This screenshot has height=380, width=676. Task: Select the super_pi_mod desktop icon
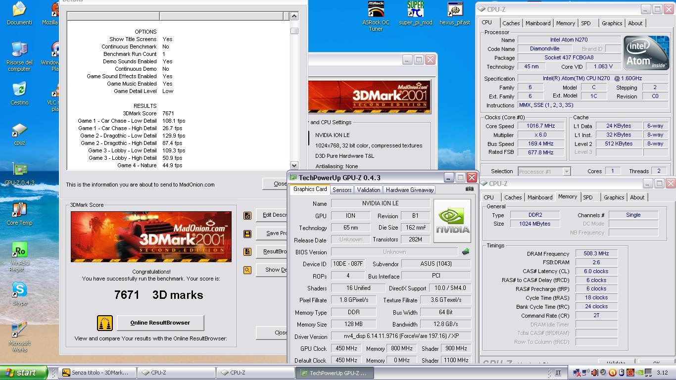point(416,13)
